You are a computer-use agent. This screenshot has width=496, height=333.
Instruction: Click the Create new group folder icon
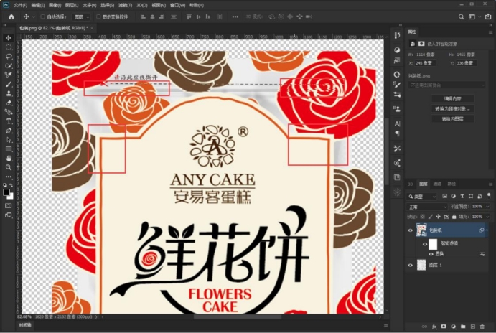(463, 327)
